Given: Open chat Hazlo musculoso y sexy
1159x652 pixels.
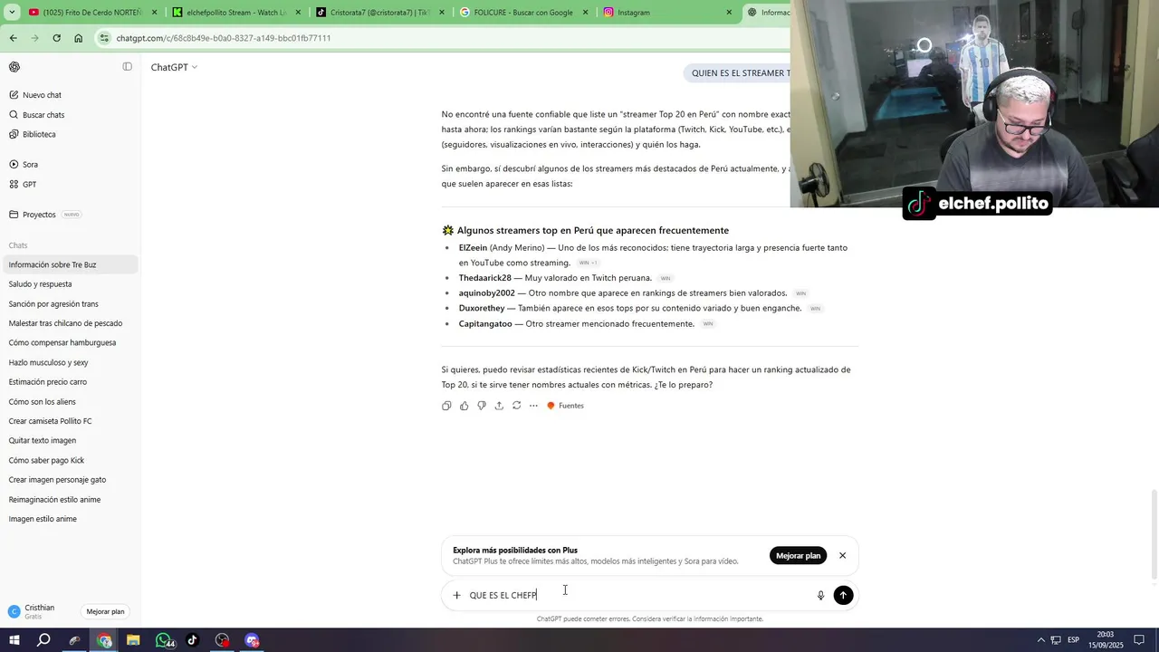Looking at the screenshot, I should [x=71, y=362].
